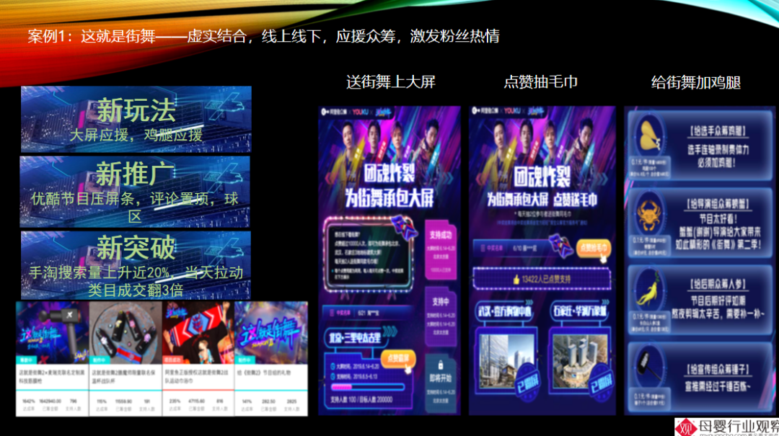This screenshot has height=436, width=779.
Task: Select the towel graphic beside the 点赞抢毛巾 button
Action: coord(561,245)
